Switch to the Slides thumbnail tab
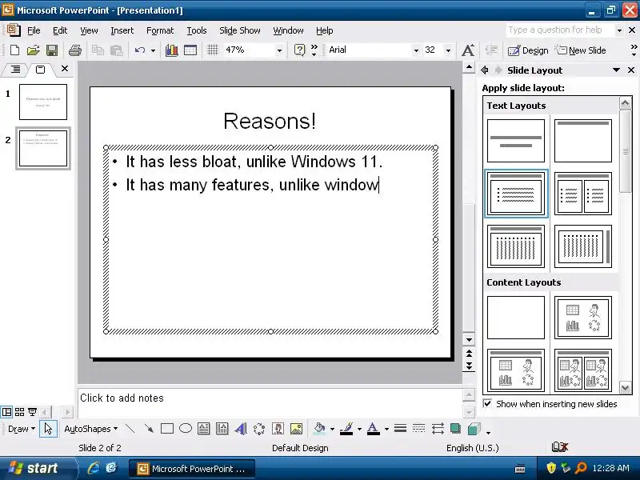Screen dimensions: 640x480 (x=40, y=70)
